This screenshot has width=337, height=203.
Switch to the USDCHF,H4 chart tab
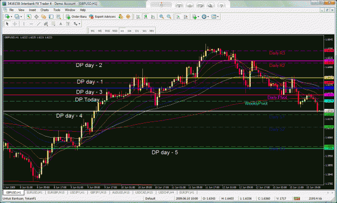point(166,192)
